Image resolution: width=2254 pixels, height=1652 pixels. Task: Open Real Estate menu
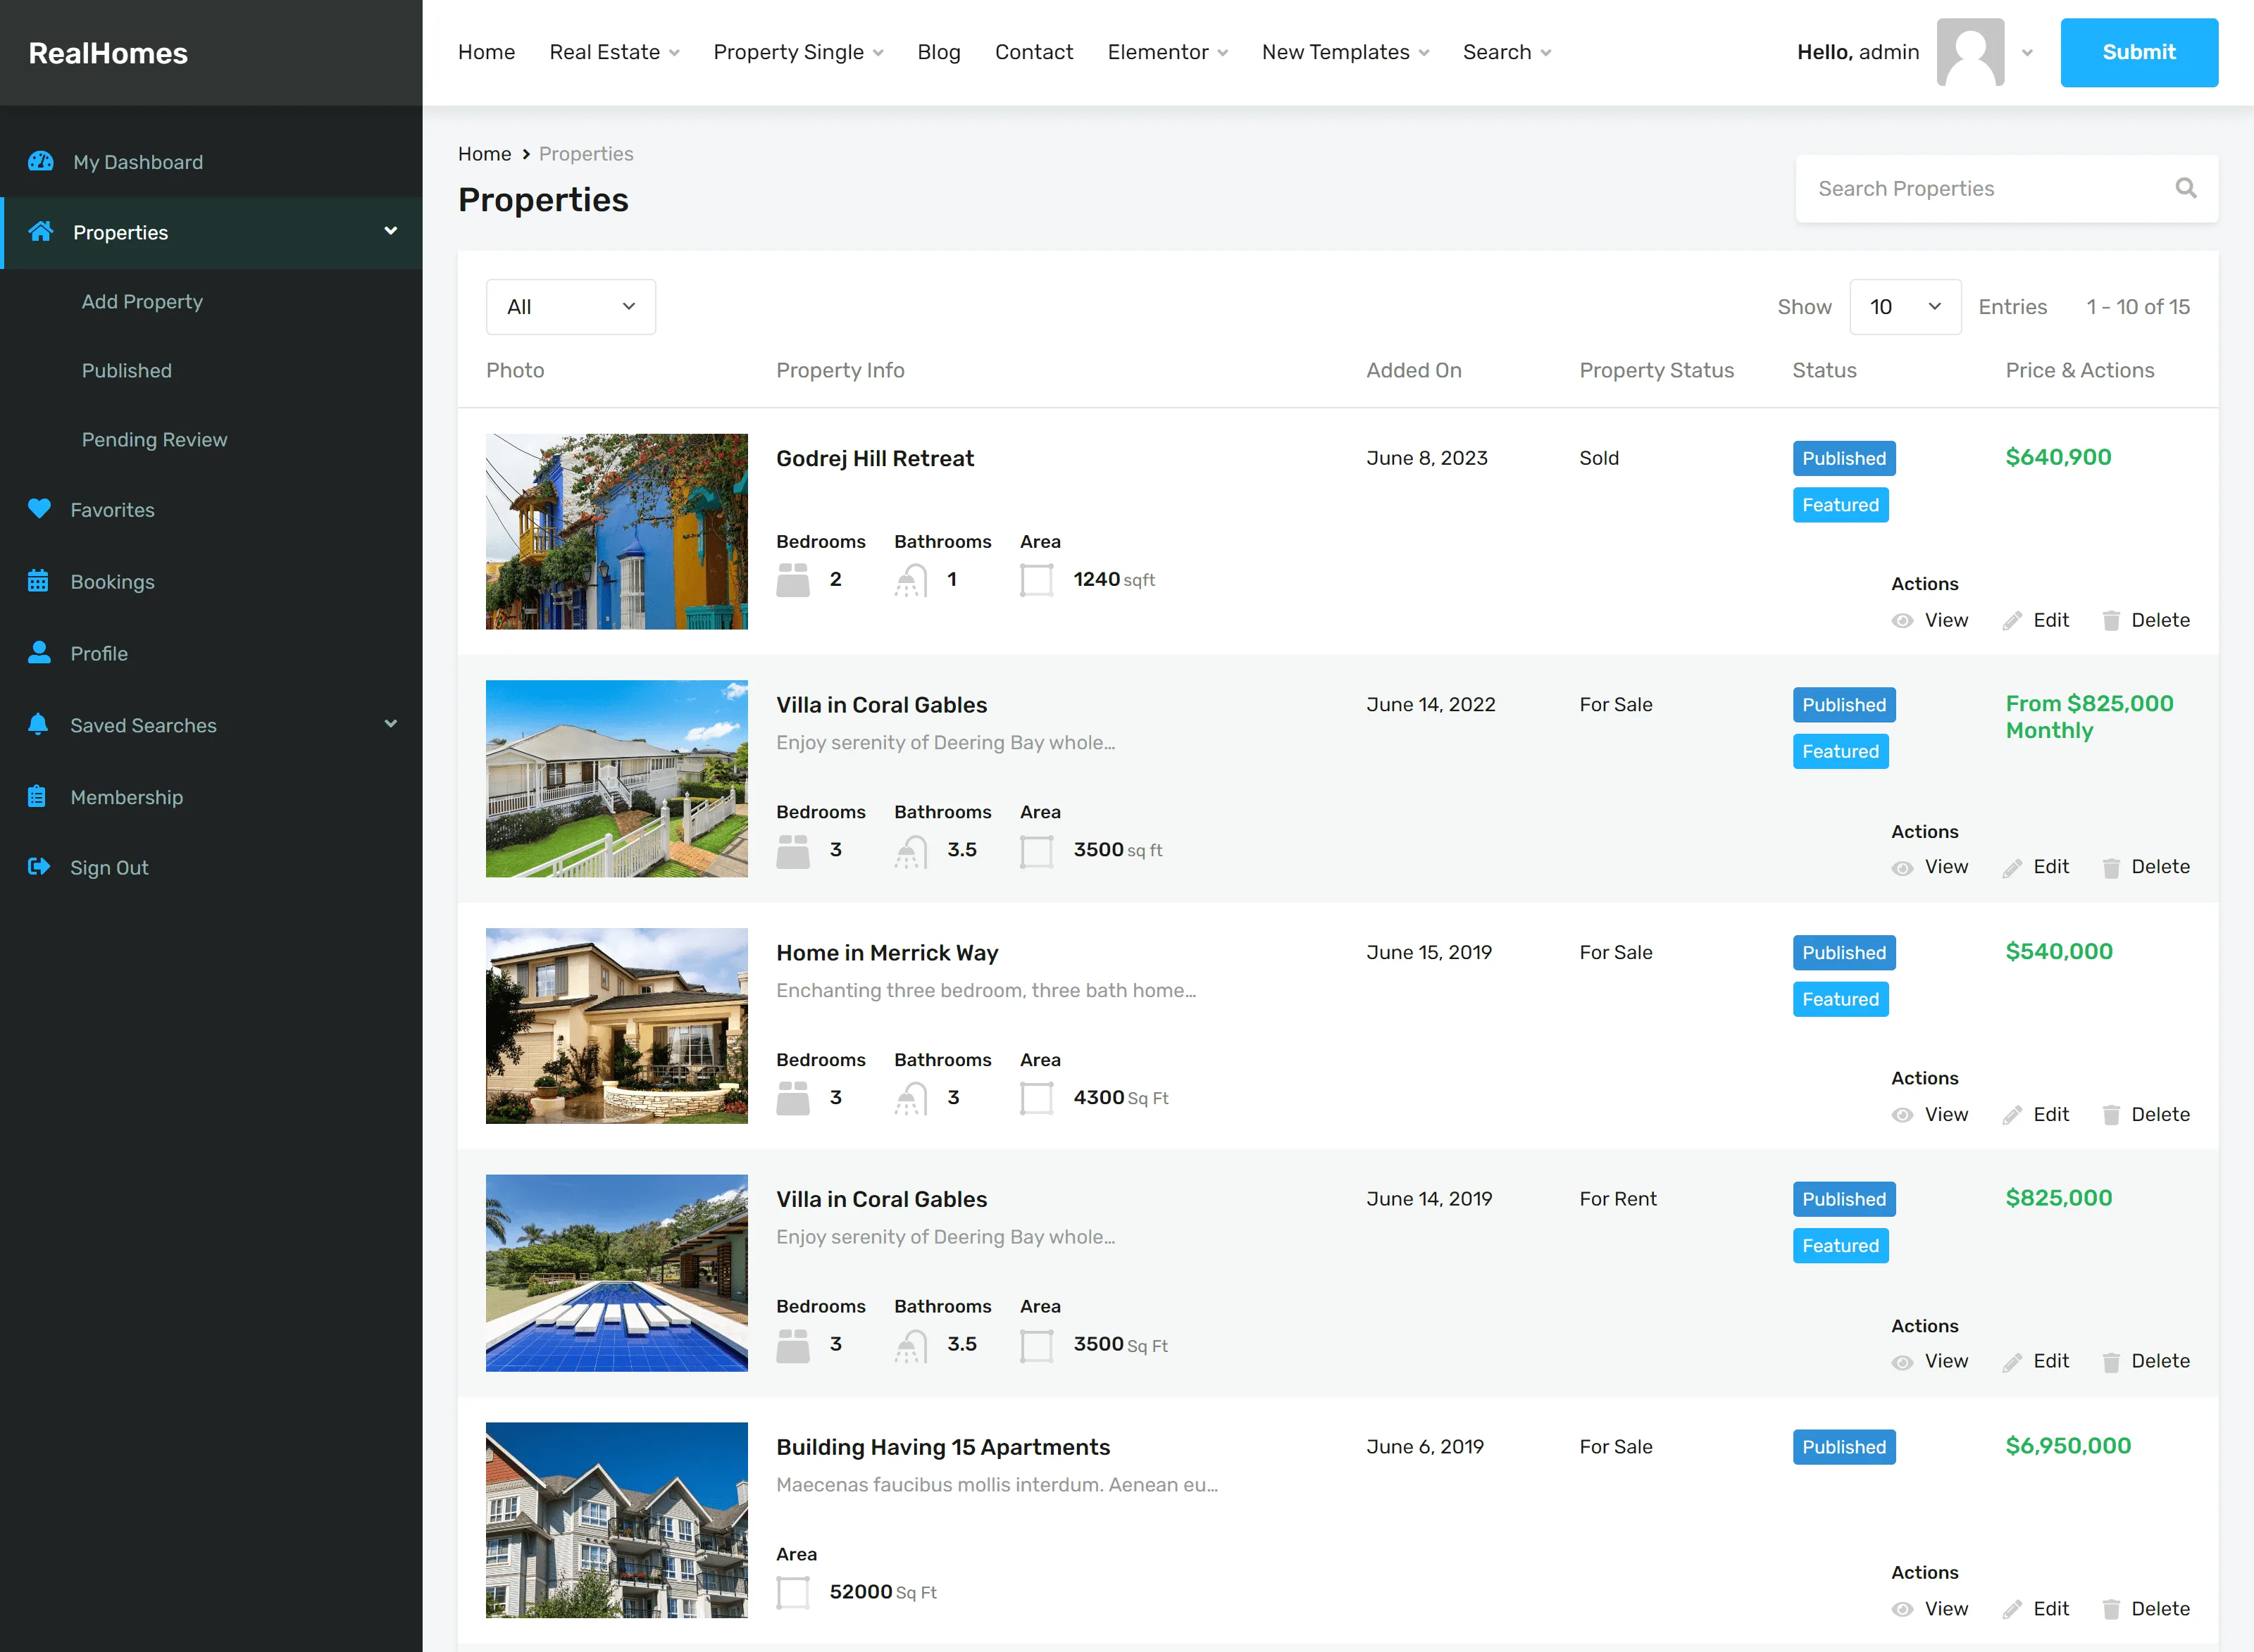614,52
